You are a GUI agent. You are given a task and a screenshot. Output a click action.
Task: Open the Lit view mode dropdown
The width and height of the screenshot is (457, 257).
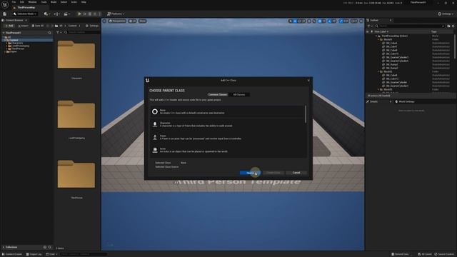point(132,21)
